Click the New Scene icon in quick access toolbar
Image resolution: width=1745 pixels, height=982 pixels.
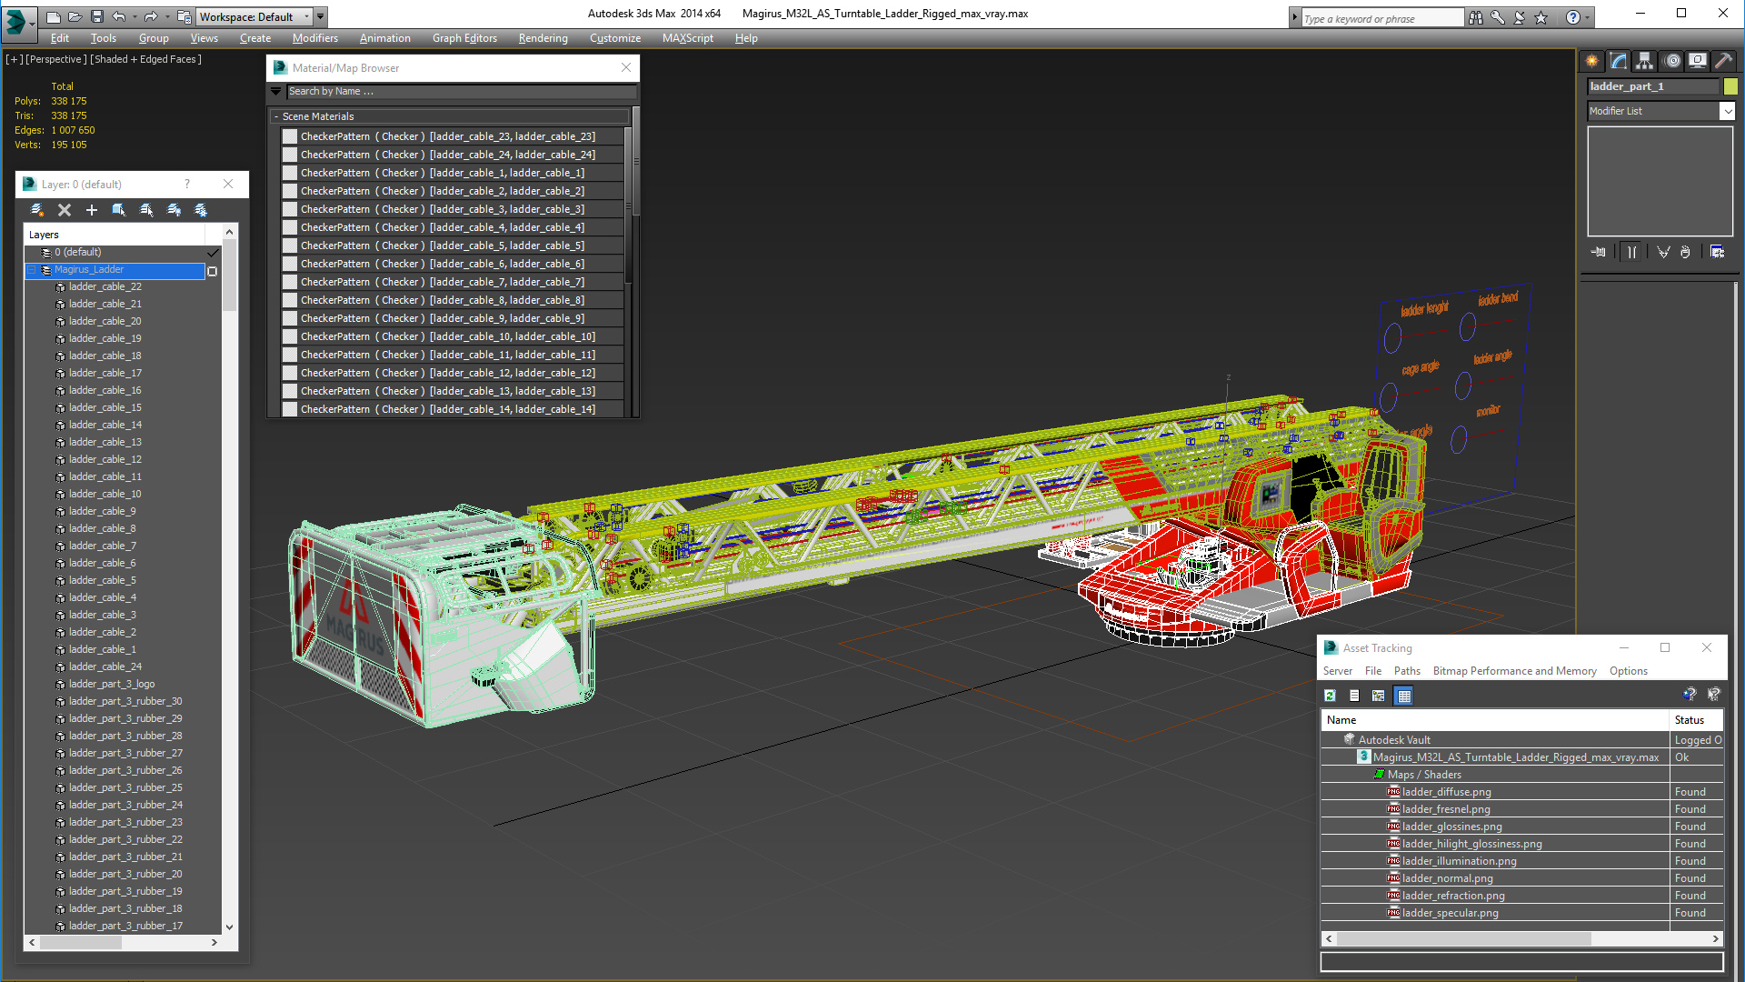pos(54,16)
